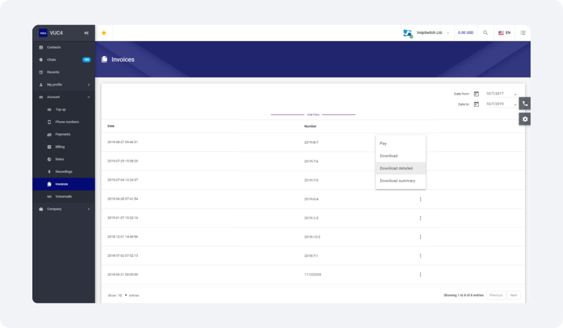Expand My profile sidebar section

64,85
